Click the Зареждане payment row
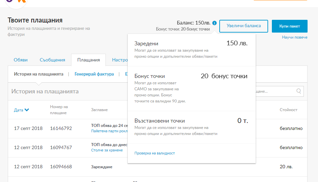 (x=158, y=167)
